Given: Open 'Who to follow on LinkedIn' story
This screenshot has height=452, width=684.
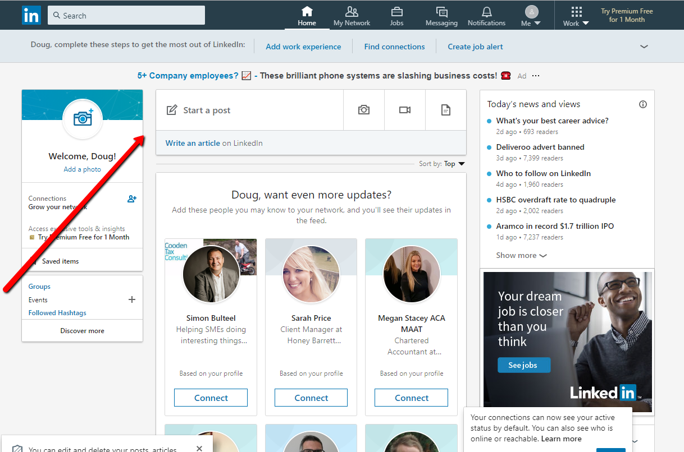Looking at the screenshot, I should coord(544,173).
